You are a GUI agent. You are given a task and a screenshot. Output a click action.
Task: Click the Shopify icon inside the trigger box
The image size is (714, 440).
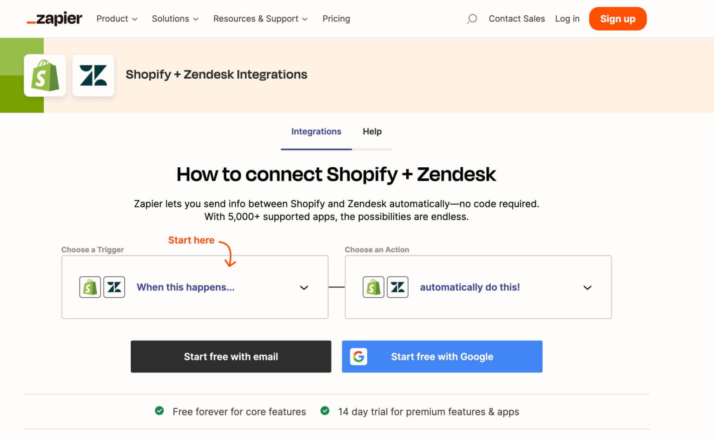pos(90,287)
